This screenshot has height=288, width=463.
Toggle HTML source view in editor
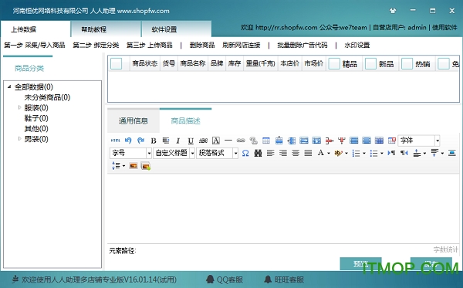[115, 141]
